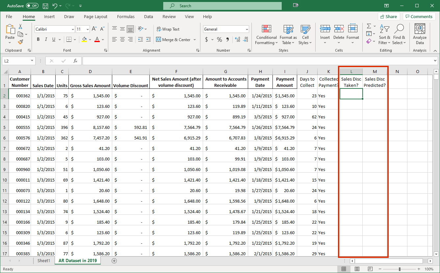The width and height of the screenshot is (440, 273).
Task: Select Normal view in status bar
Action: (344, 269)
